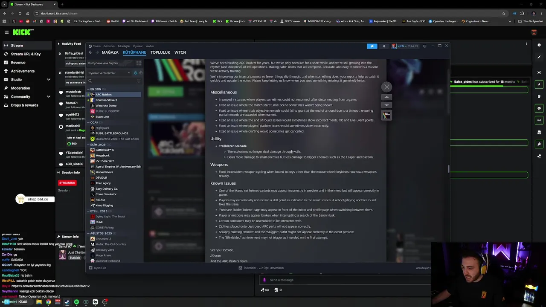This screenshot has height=307, width=546.
Task: Open advanced library filter options icon
Action: [x=139, y=81]
